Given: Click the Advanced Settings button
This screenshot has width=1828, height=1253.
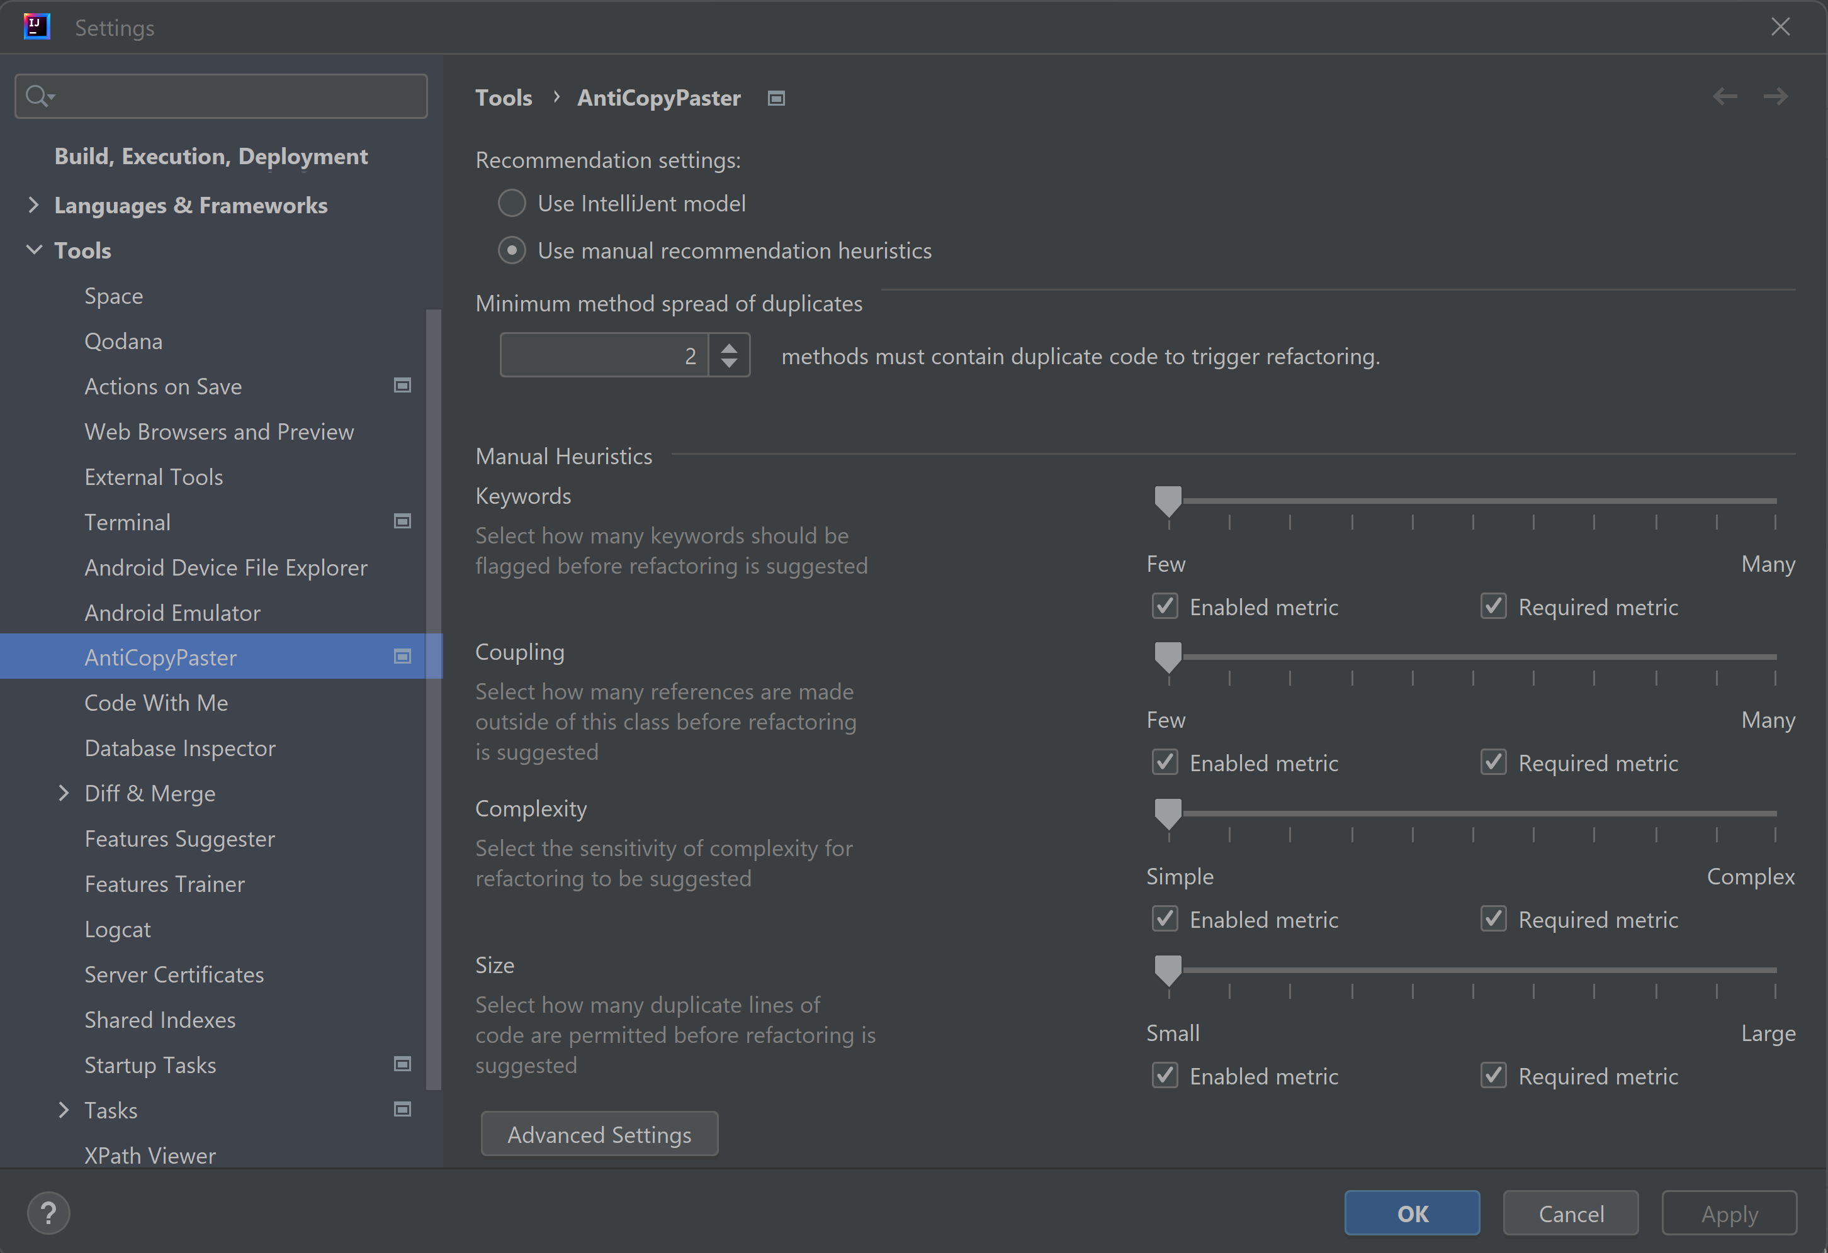Looking at the screenshot, I should click(599, 1134).
